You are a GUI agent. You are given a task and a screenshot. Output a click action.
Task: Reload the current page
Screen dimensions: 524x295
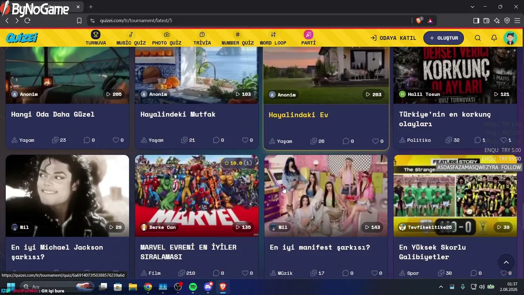[27, 20]
